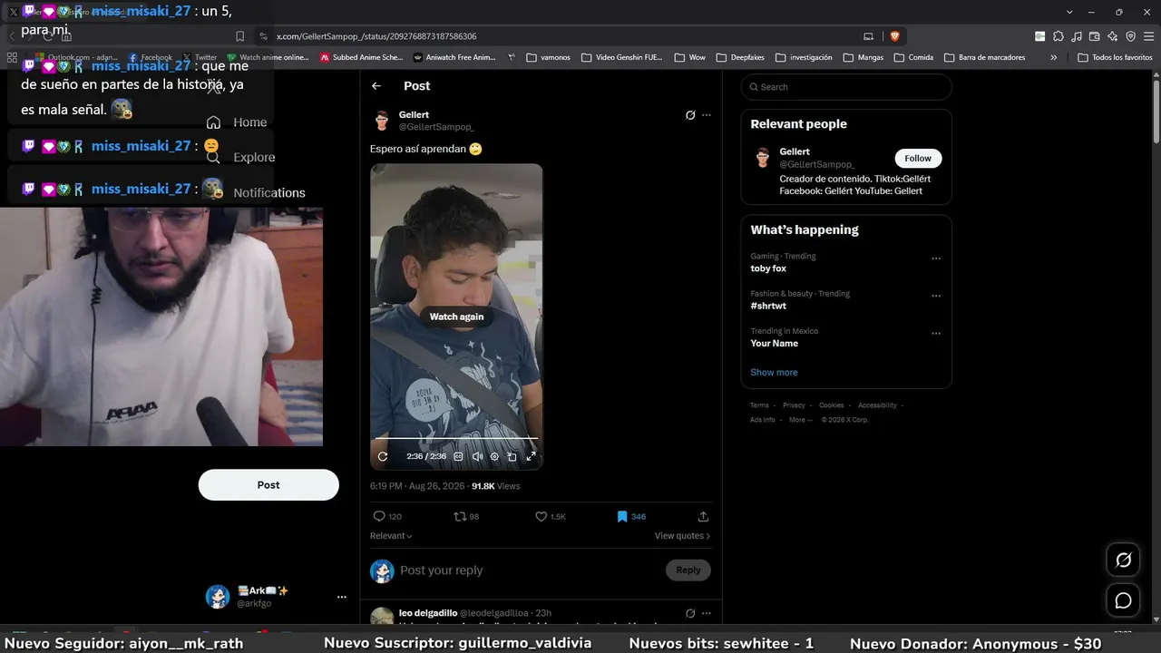
Task: Click the Search box on X
Action: 846,87
